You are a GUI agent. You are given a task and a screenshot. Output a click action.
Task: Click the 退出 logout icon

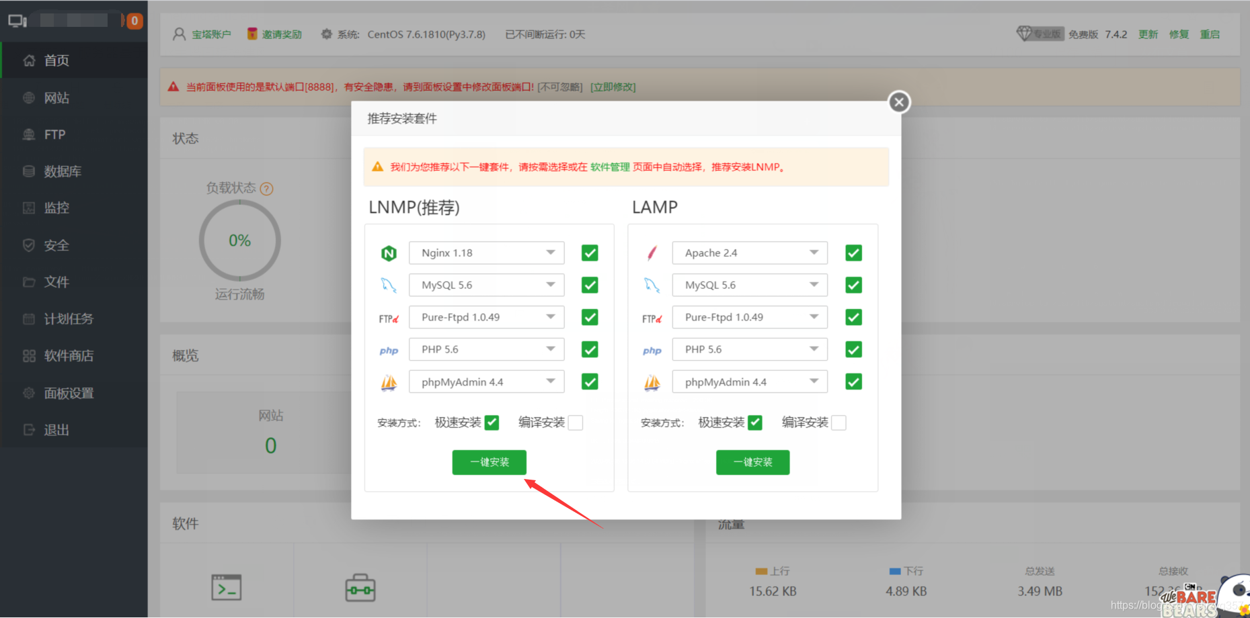pos(29,430)
